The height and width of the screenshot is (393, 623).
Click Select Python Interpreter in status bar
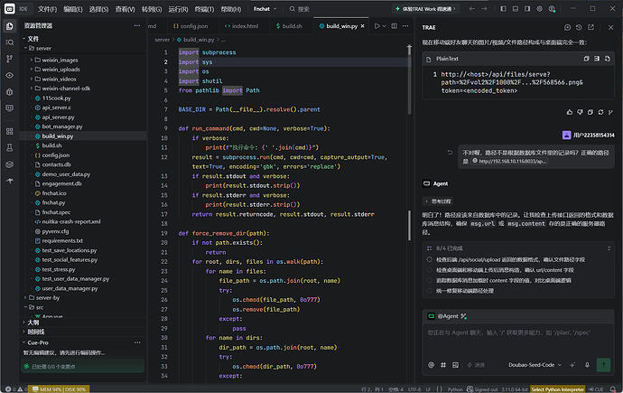pyautogui.click(x=557, y=389)
